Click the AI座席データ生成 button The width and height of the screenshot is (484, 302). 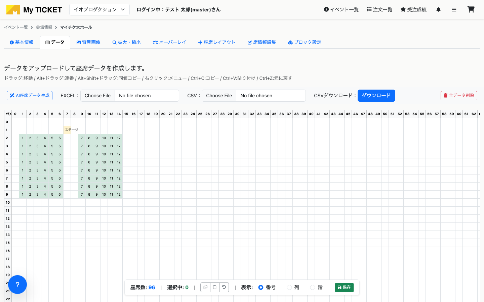(30, 96)
